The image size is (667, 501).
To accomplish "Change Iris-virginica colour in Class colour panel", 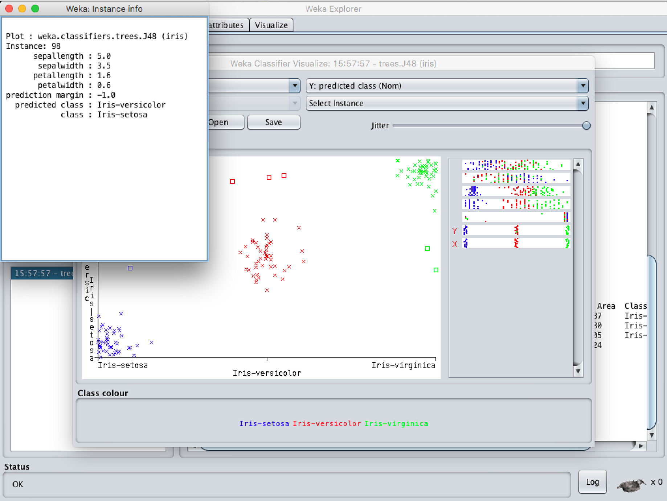I will [396, 423].
